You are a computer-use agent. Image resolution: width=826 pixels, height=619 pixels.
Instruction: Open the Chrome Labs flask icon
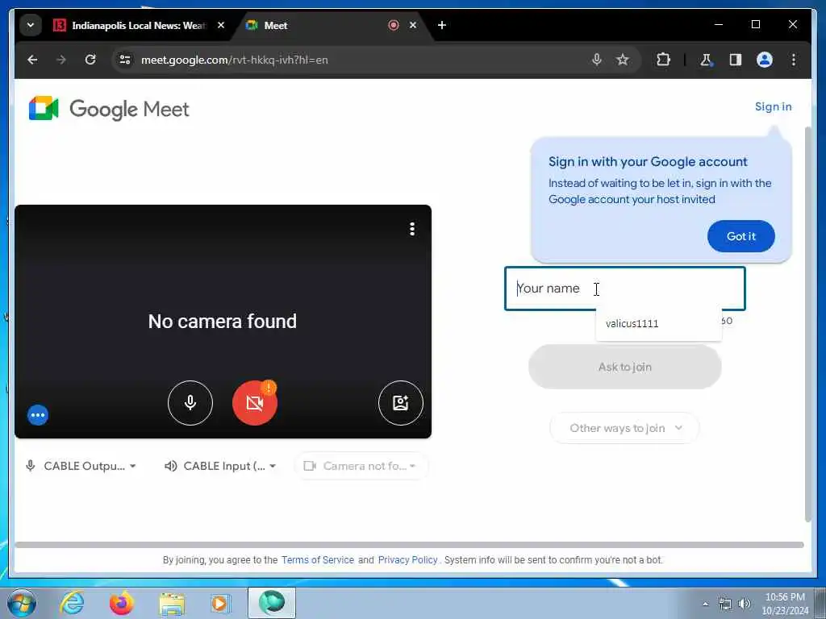[x=706, y=60]
